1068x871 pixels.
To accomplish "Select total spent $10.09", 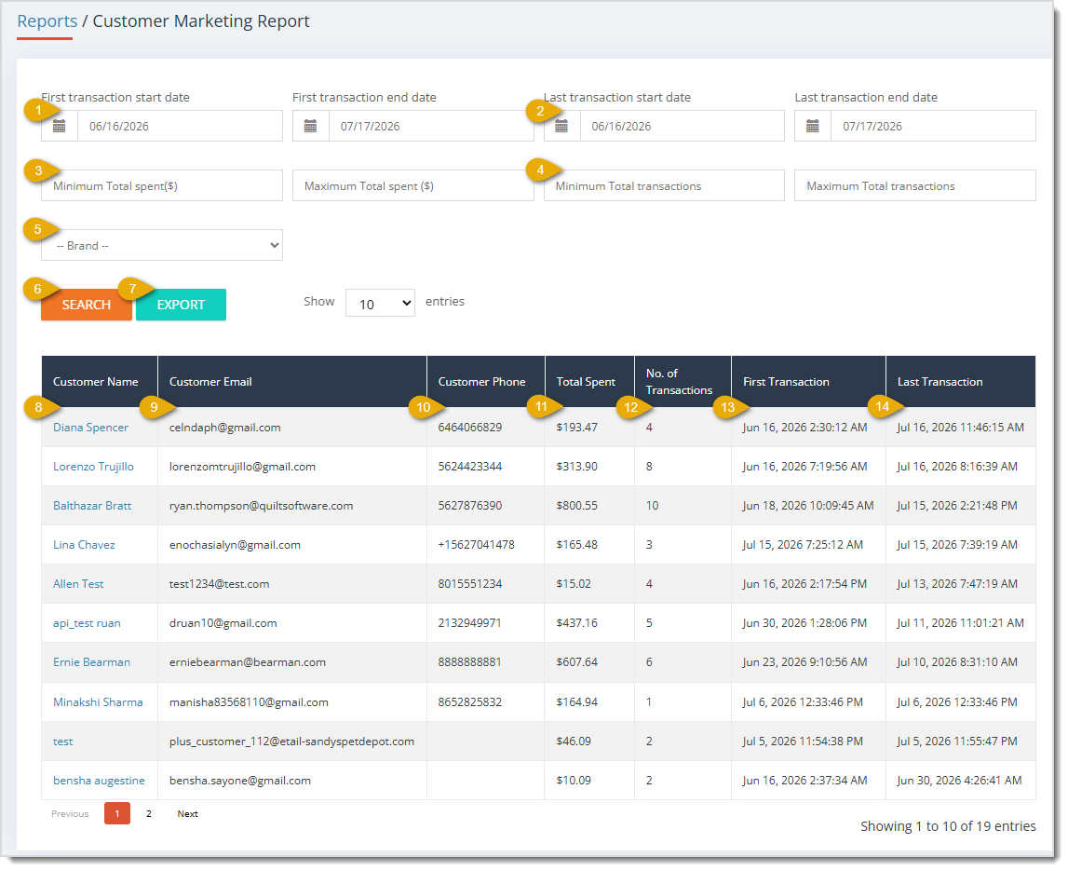I will click(x=574, y=781).
